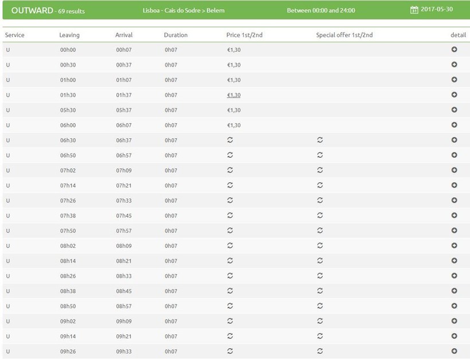The image size is (470, 359).
Task: Click the underlined €1,30 price for 01h30
Action: pos(234,95)
